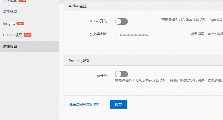The image size is (223, 120).
Task: Click the CPU&内存诊断功能 description text
Action: click(x=168, y=80)
